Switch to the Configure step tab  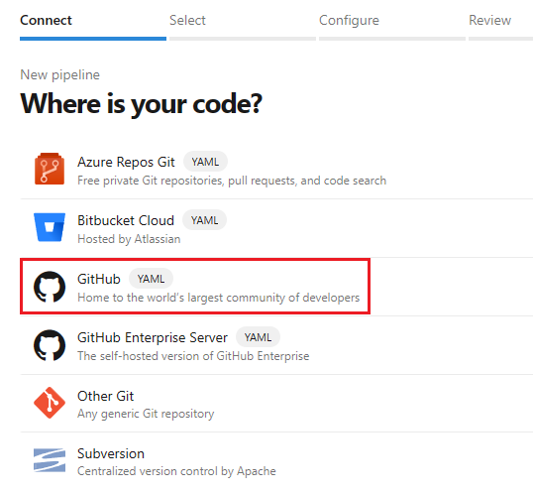[x=392, y=26]
